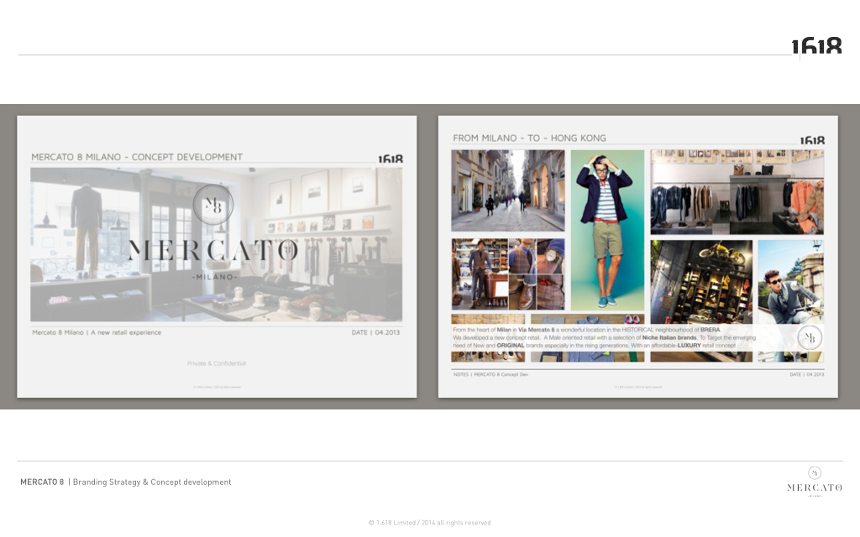The width and height of the screenshot is (860, 537).
Task: Click the clothing rack store interior photo
Action: pos(737,192)
